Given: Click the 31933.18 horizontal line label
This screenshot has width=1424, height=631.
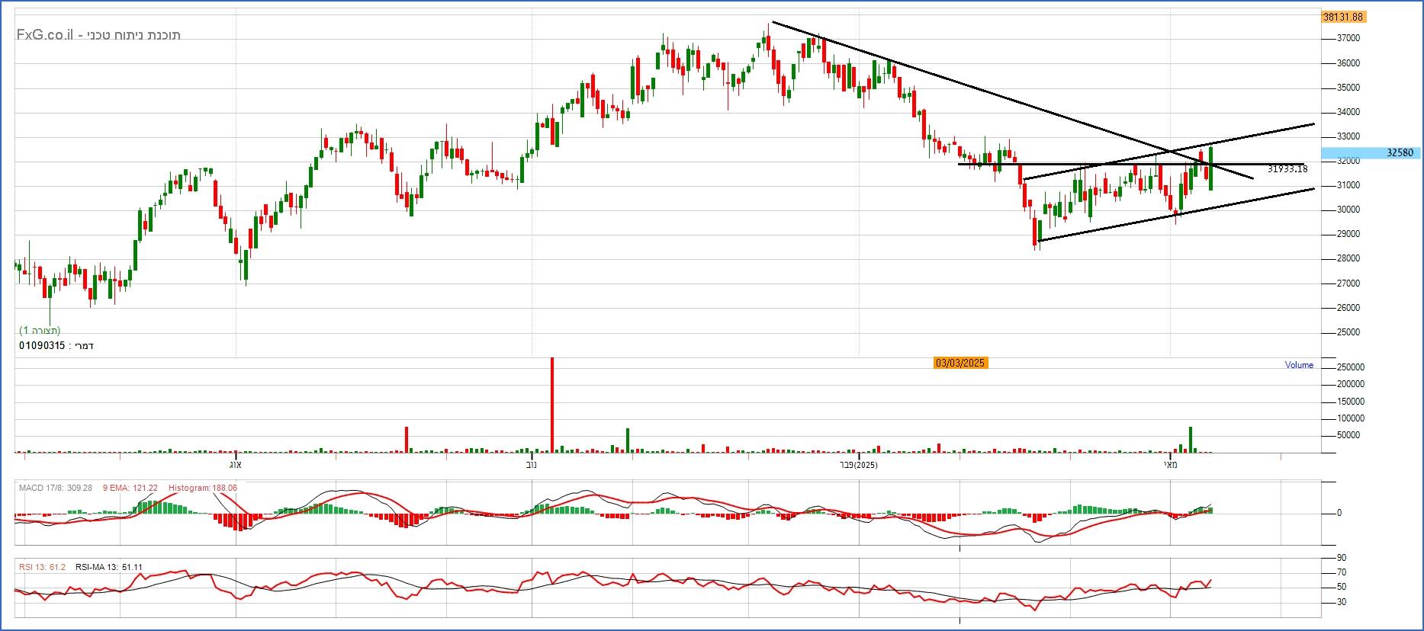Looking at the screenshot, I should (x=1287, y=169).
